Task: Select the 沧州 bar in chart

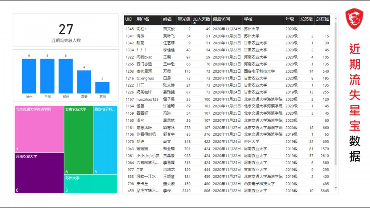Action: click(x=29, y=76)
